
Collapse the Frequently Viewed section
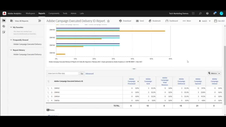pyautogui.click(x=11, y=40)
